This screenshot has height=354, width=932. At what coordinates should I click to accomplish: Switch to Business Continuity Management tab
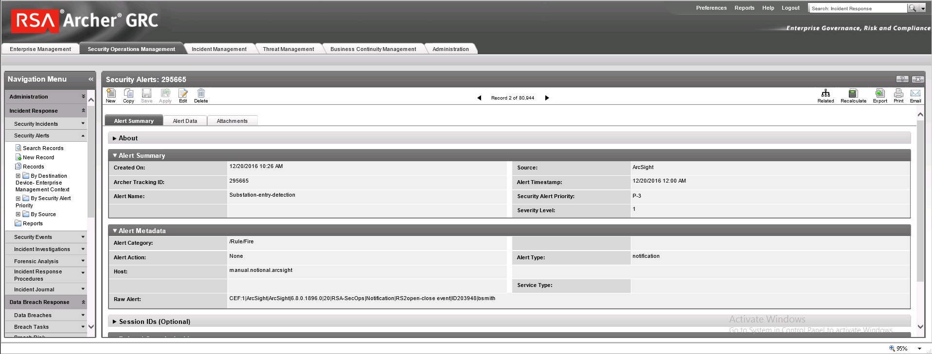(373, 49)
